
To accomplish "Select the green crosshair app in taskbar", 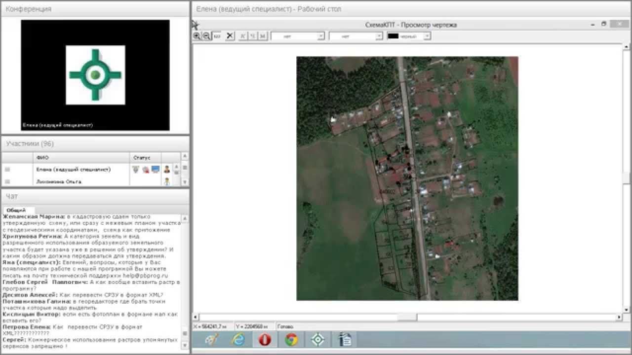I will [318, 340].
